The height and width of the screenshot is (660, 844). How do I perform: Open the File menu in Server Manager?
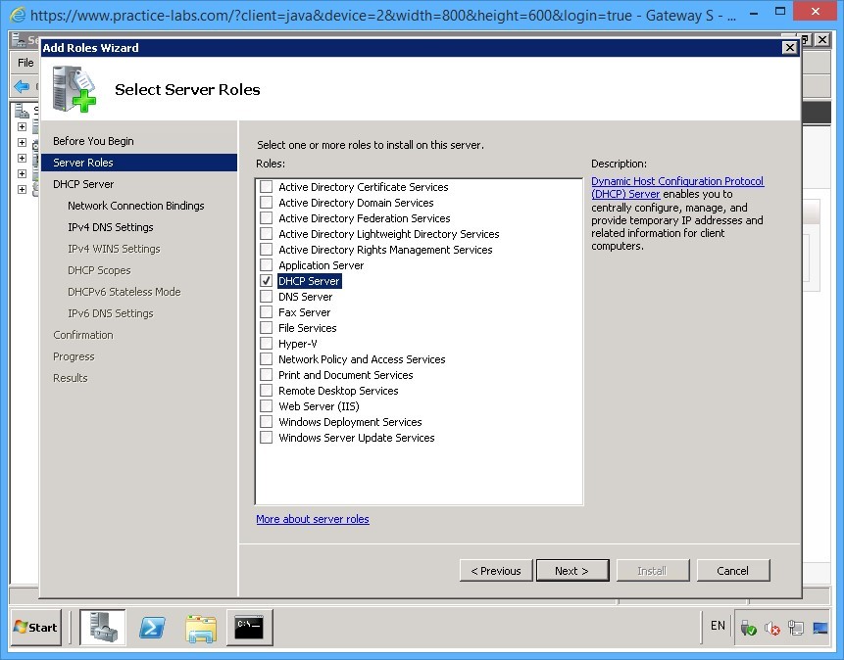(x=25, y=61)
